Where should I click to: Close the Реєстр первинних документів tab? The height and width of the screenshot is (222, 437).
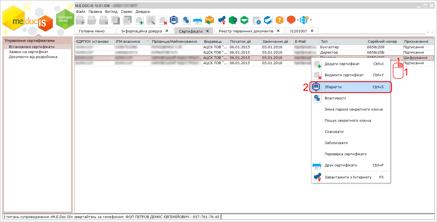(278, 31)
